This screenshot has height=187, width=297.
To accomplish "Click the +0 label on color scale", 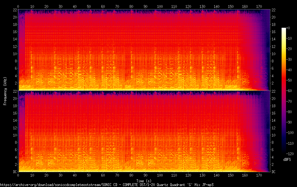I will (x=288, y=28).
